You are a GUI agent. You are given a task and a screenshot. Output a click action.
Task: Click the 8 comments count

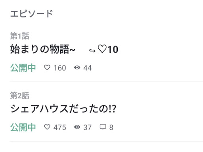111,127
